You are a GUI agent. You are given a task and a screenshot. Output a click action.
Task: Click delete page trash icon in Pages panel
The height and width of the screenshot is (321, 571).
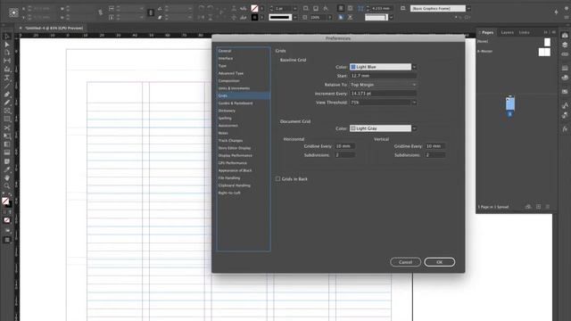[547, 207]
